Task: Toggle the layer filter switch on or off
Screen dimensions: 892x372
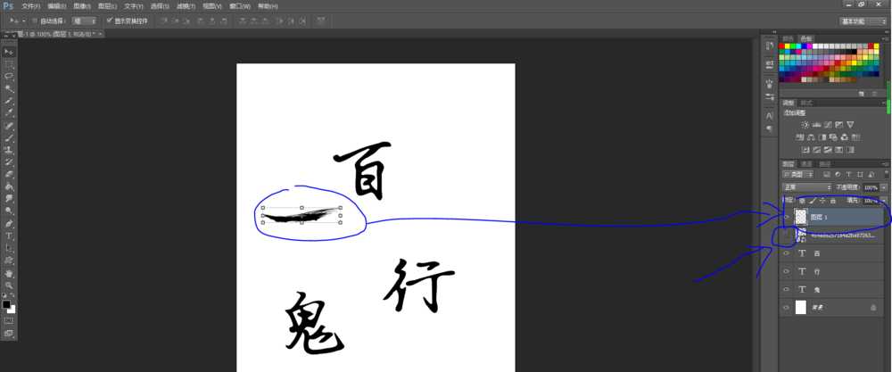Action: point(885,174)
